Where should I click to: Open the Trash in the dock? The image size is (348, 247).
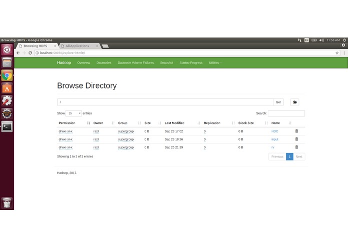pos(7,203)
